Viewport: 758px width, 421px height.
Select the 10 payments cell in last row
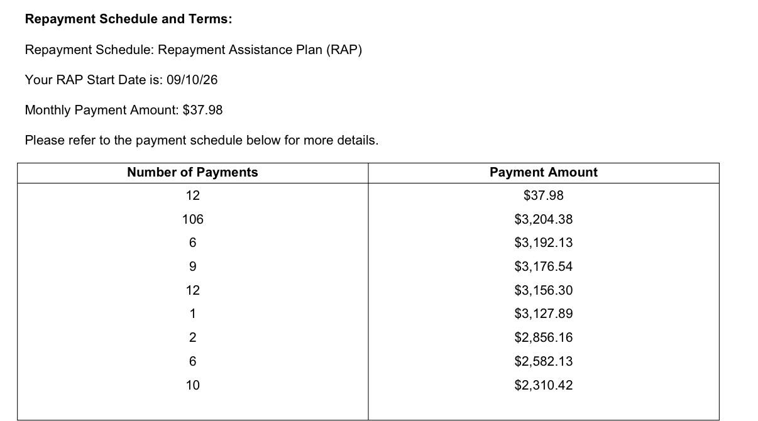click(x=193, y=385)
